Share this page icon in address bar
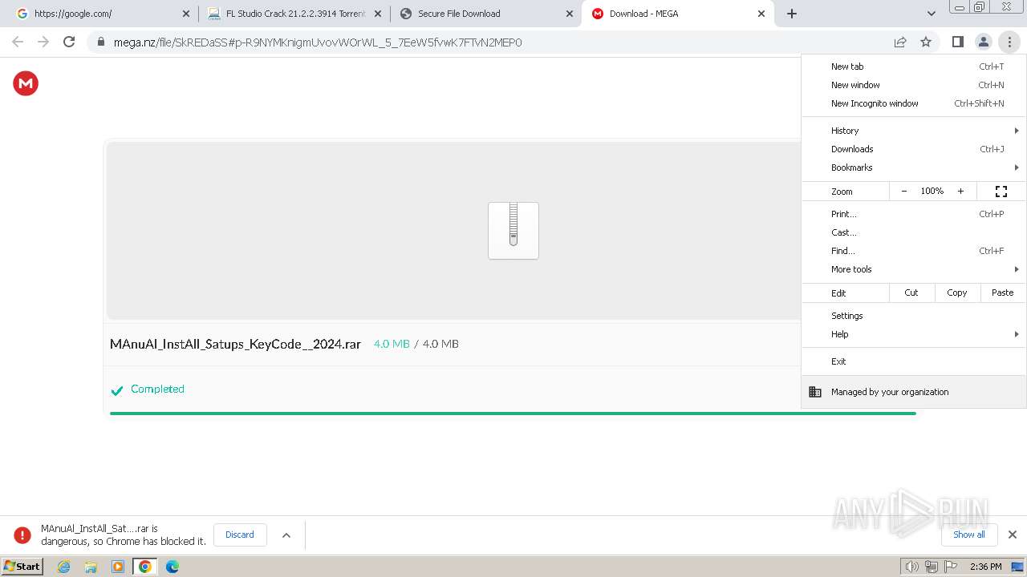This screenshot has width=1027, height=577. pyautogui.click(x=900, y=42)
